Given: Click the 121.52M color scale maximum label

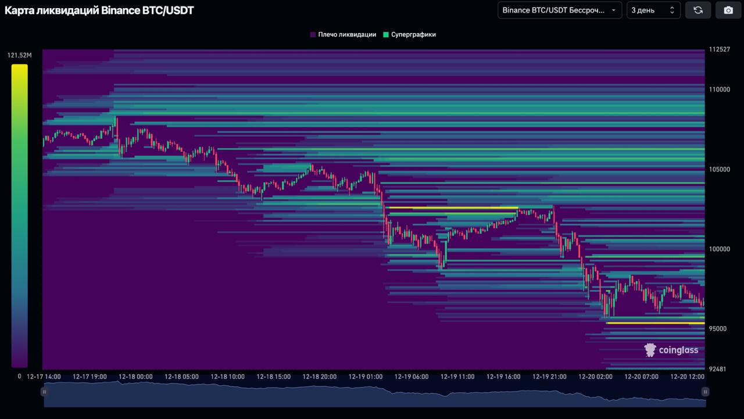Looking at the screenshot, I should (x=19, y=55).
